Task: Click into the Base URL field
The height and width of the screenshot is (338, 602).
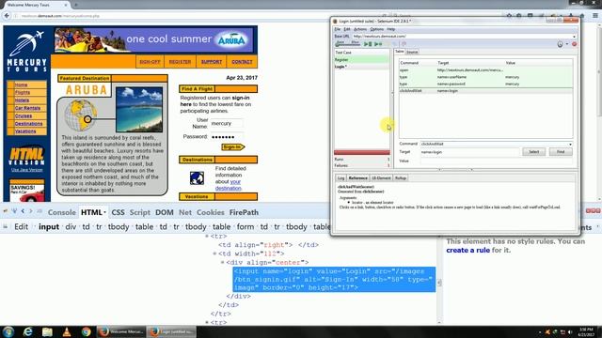Action: point(462,37)
